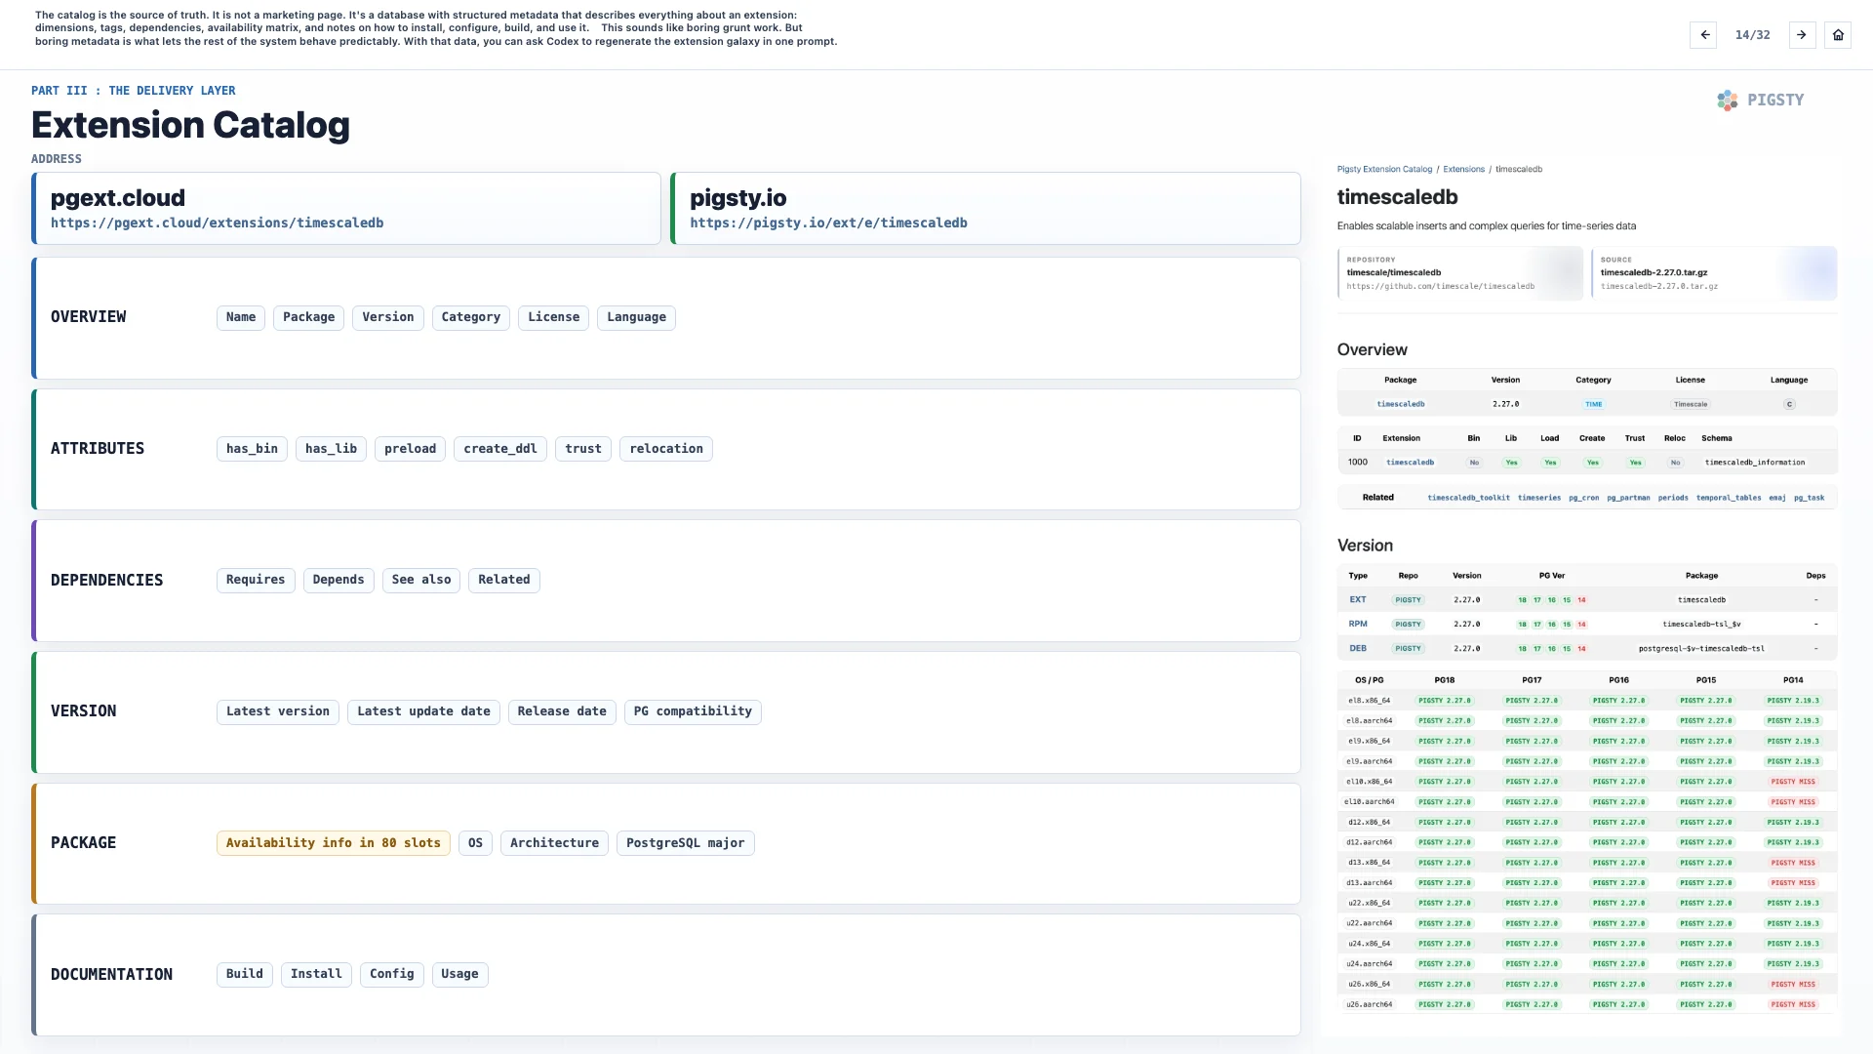
Task: Click the 14/32 slide counter
Action: tap(1752, 35)
